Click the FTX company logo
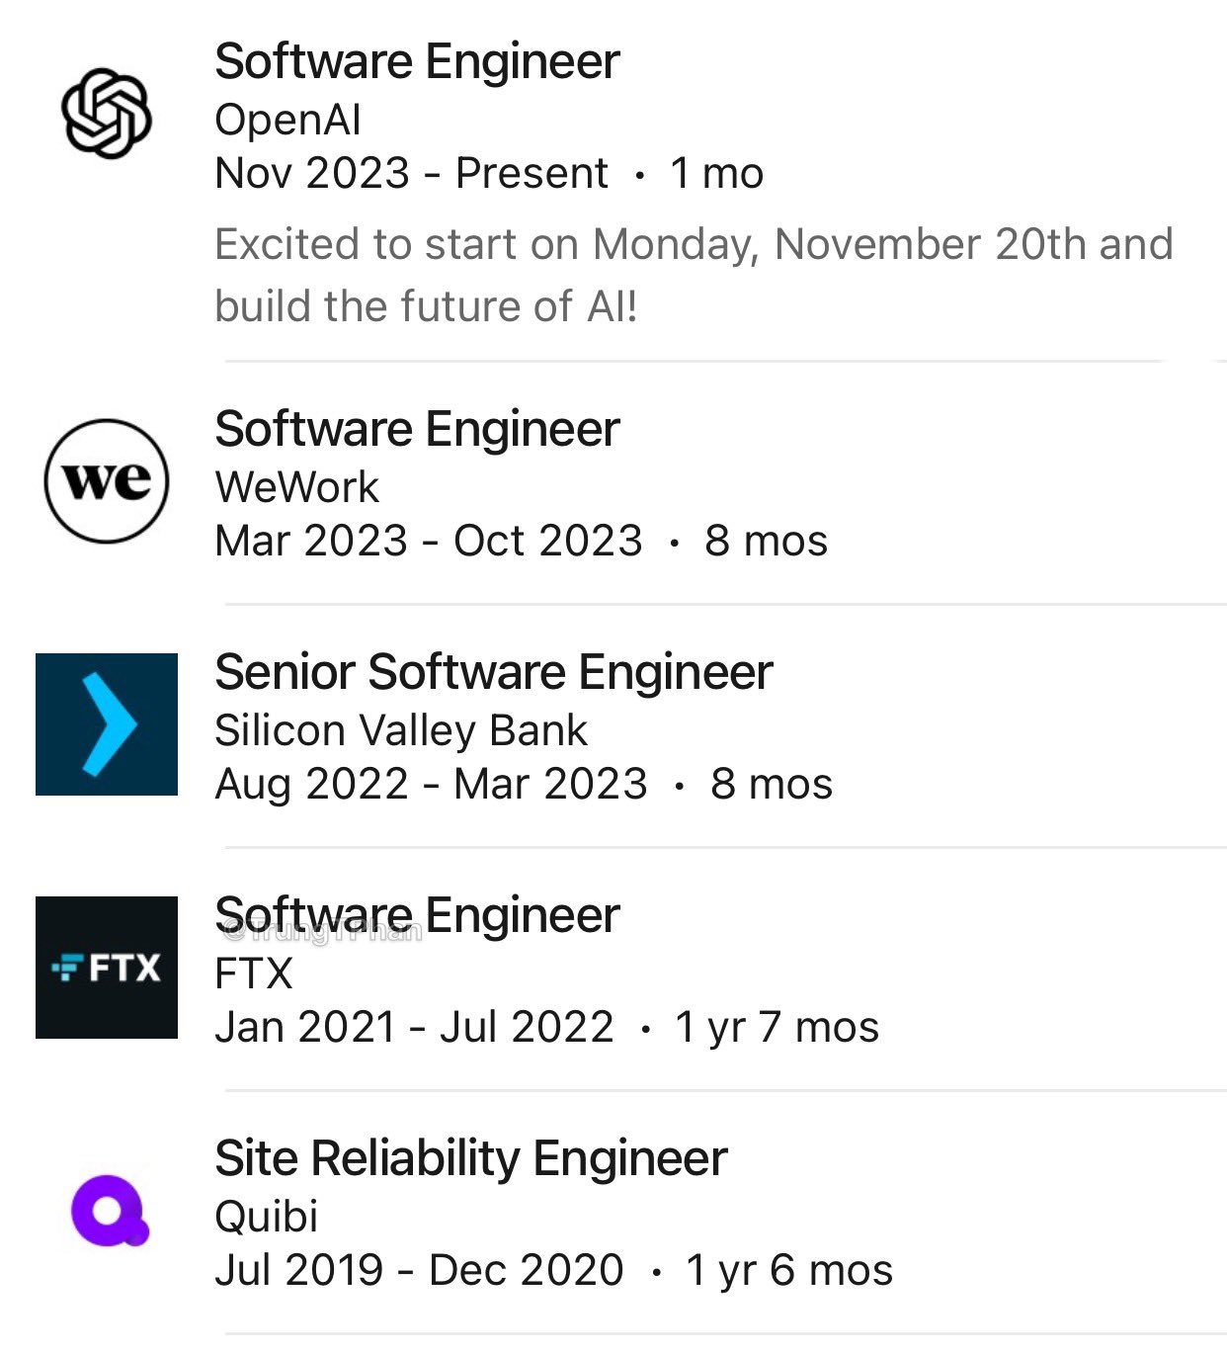 107,968
